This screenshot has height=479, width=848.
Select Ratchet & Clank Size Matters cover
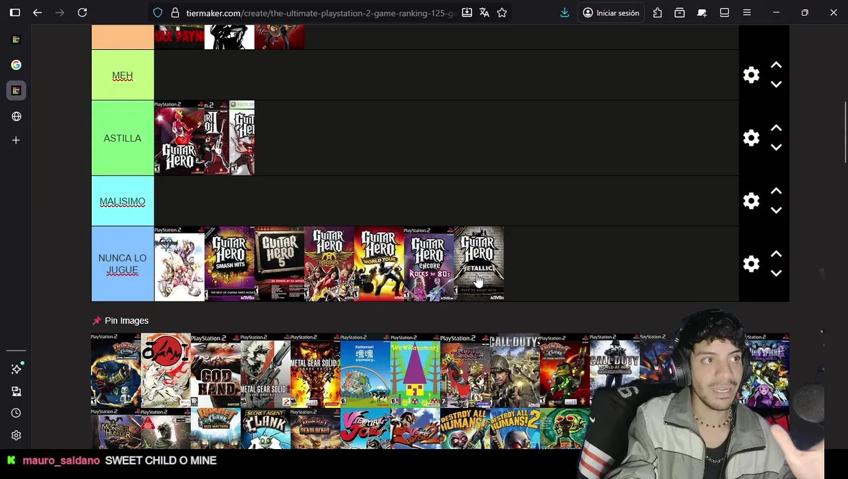point(215,428)
